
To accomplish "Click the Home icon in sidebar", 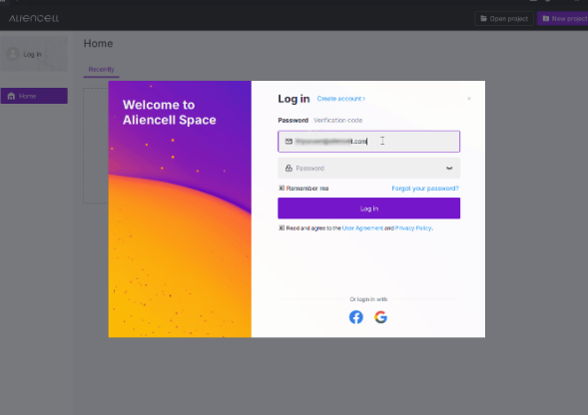I will (11, 96).
